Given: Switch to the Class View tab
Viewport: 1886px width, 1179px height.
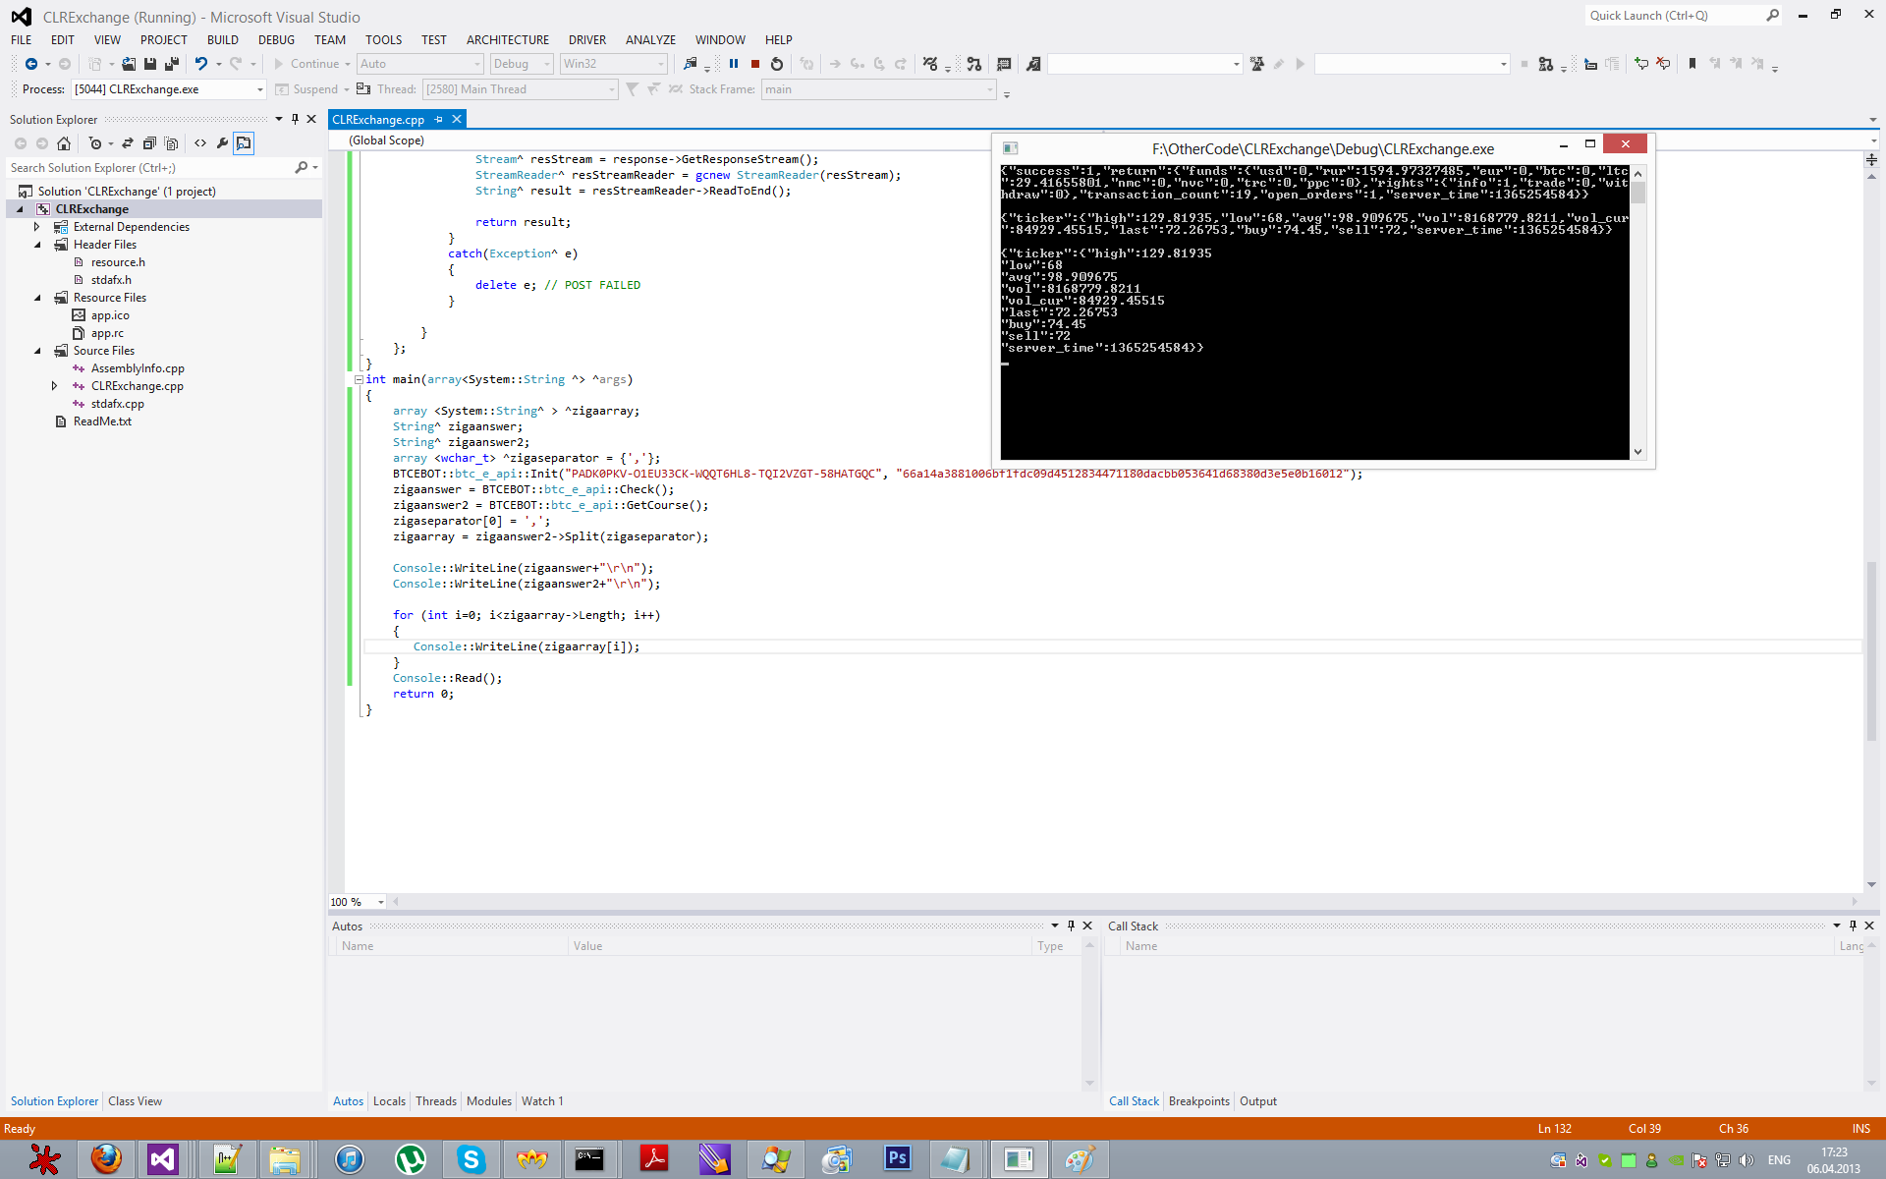Looking at the screenshot, I should pyautogui.click(x=135, y=1101).
